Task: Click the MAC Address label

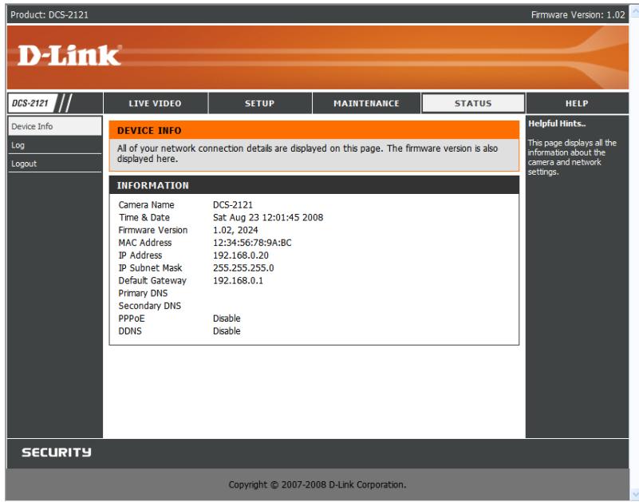Action: point(145,243)
